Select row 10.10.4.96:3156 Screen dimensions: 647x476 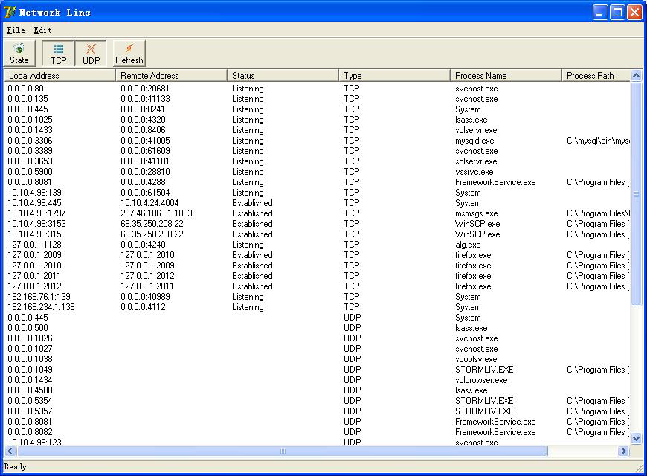click(317, 234)
